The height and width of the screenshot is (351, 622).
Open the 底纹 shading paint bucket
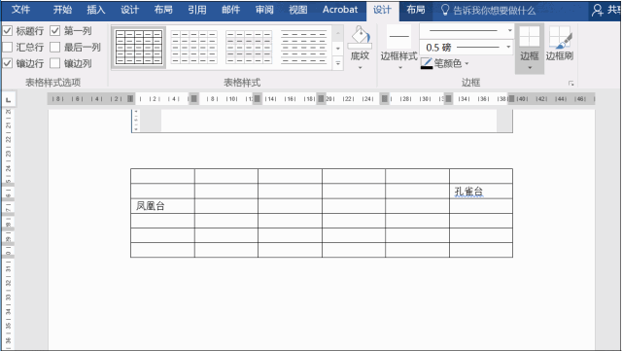(360, 38)
